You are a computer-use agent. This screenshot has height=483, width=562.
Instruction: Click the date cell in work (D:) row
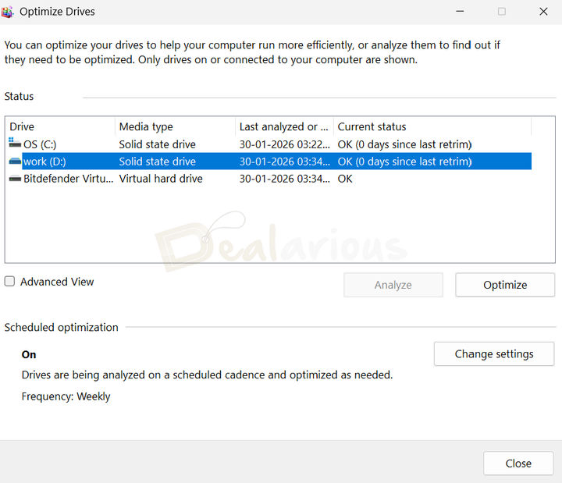[x=285, y=162]
